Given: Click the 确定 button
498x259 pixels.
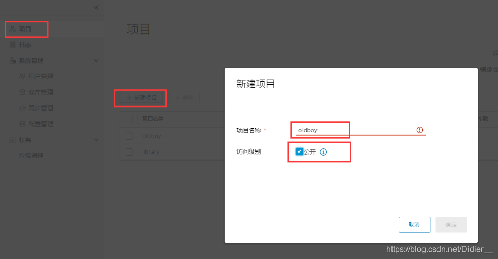Looking at the screenshot, I should pyautogui.click(x=451, y=224).
